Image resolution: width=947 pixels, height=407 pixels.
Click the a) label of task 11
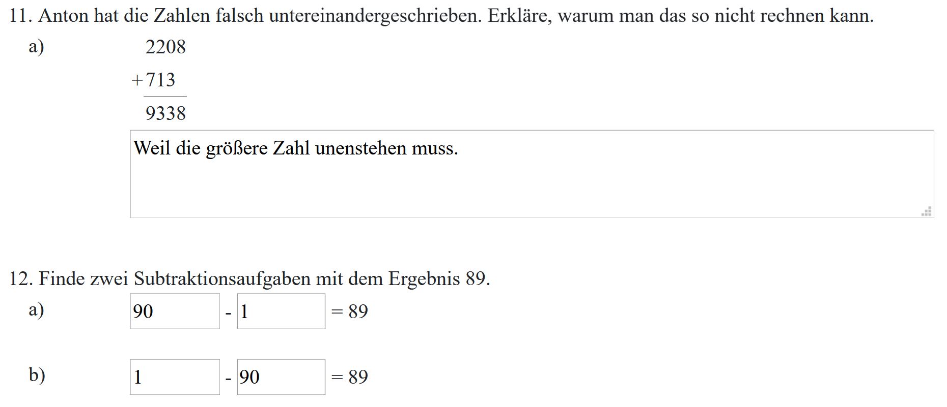pos(36,47)
